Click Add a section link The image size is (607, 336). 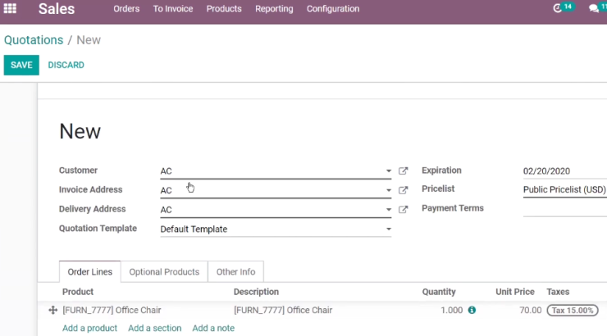pos(155,328)
